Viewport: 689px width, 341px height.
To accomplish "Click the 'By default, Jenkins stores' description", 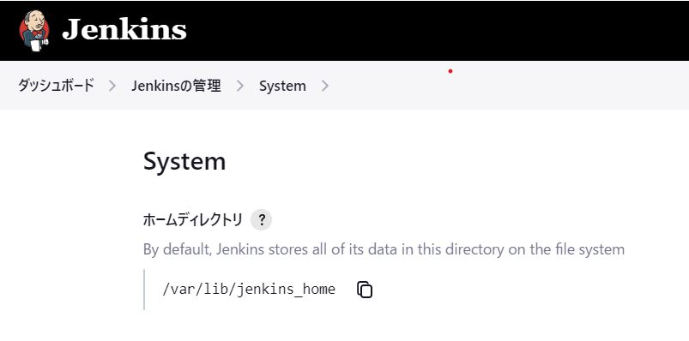I will [x=384, y=249].
